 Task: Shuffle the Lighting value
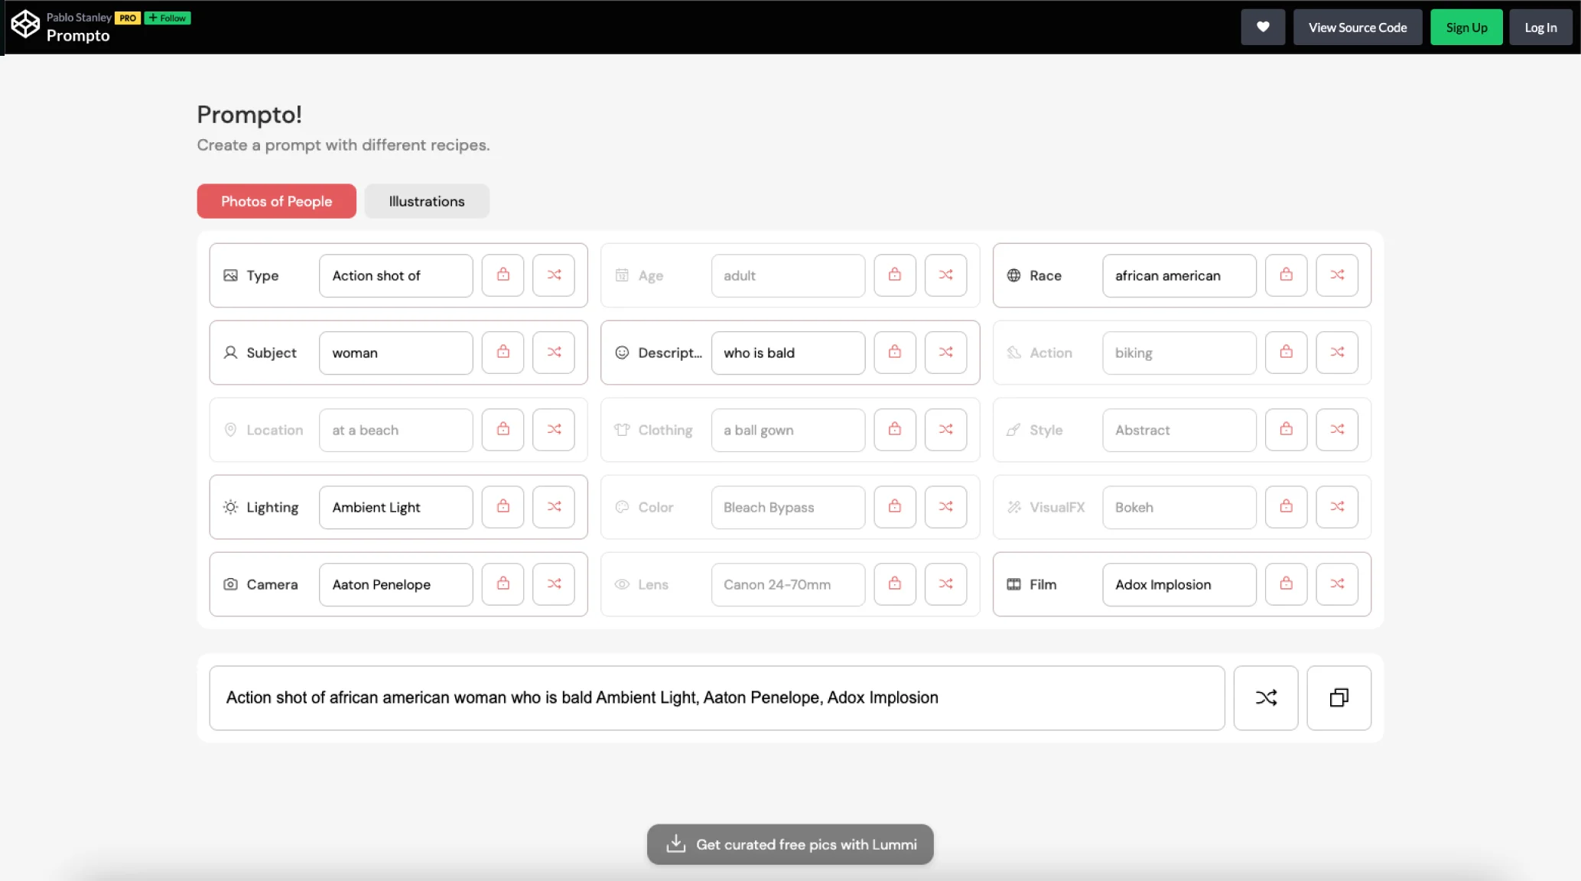[x=554, y=507]
